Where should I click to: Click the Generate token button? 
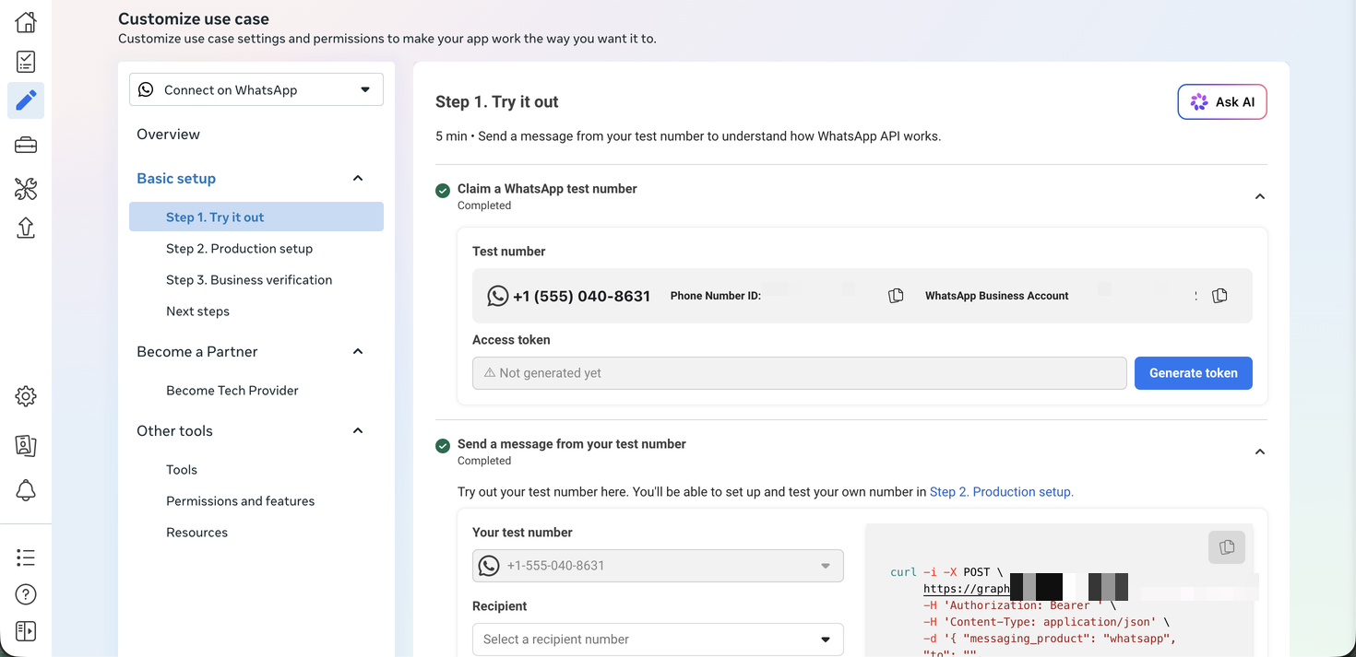[1194, 373]
